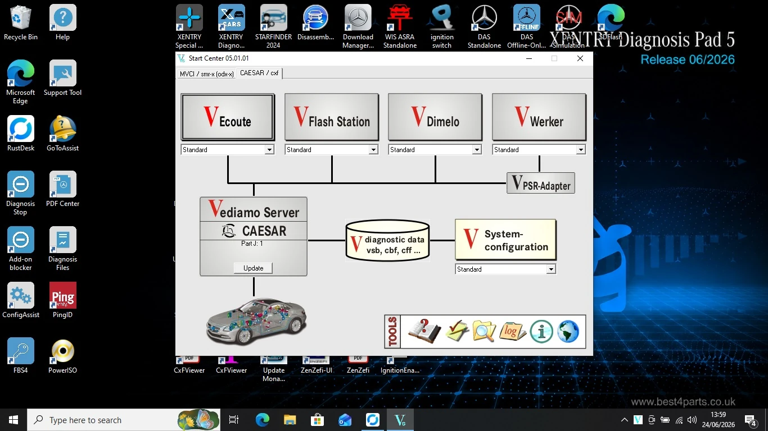768x431 pixels.
Task: Open DAS Offline-Online desktop icon
Action: [527, 27]
